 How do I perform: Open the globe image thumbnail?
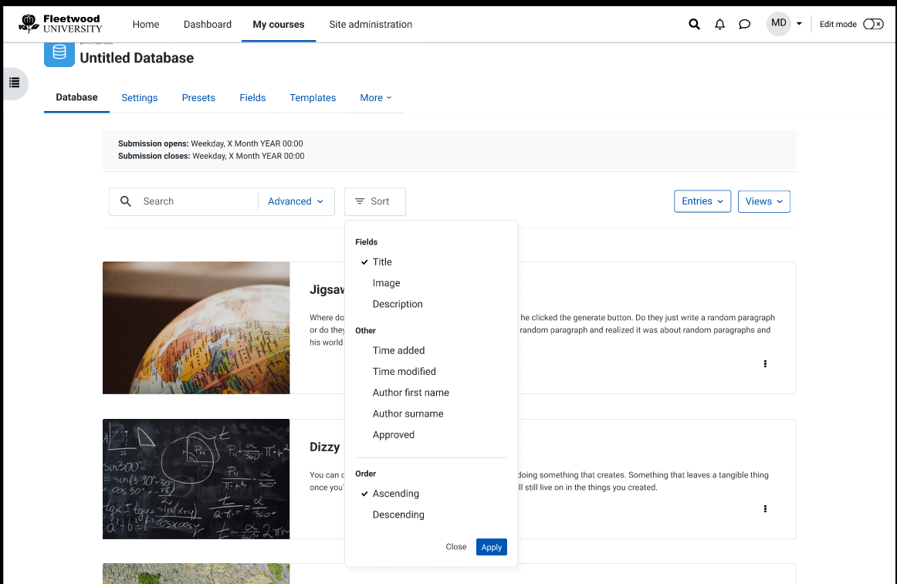tap(196, 328)
